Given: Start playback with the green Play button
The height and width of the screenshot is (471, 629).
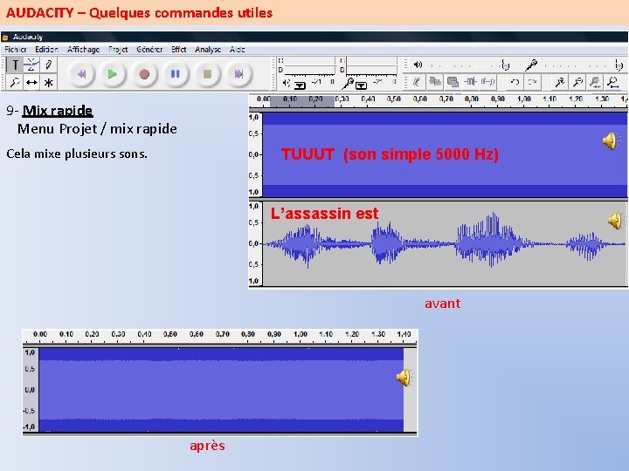Looking at the screenshot, I should click(113, 74).
